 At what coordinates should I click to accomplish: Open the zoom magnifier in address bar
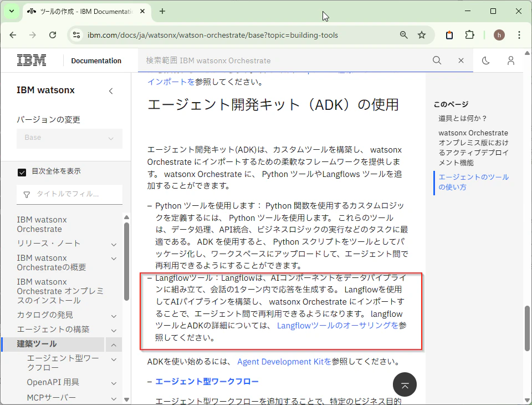(x=404, y=35)
